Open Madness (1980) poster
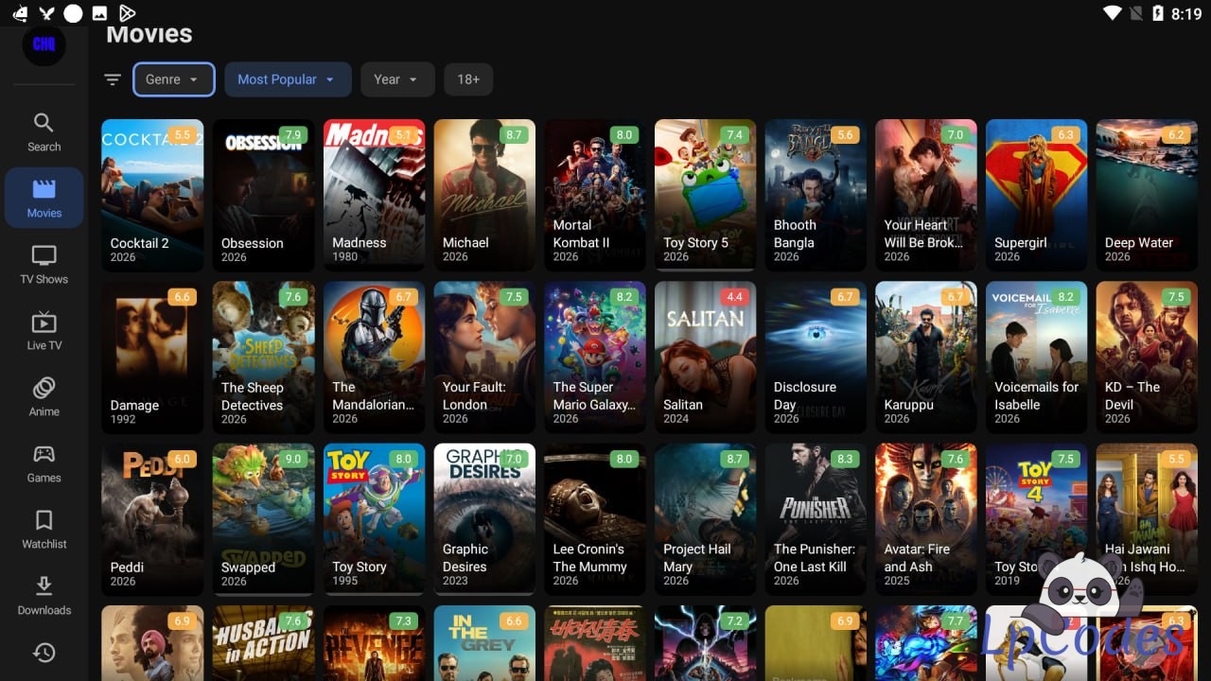This screenshot has height=681, width=1211. pos(374,195)
